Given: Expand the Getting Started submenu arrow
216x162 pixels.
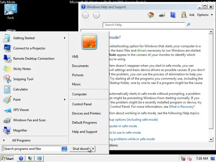Looking at the screenshot, I should [65, 38].
